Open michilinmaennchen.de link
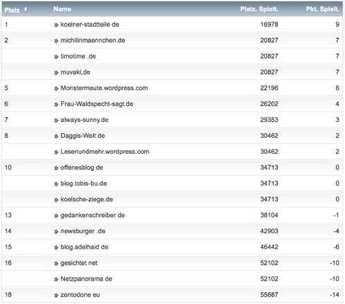Image resolution: width=345 pixels, height=304 pixels. (92, 40)
